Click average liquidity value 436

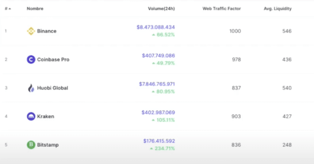click(287, 59)
